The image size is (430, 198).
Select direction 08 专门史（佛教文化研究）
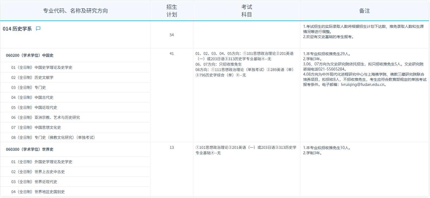coord(53,137)
